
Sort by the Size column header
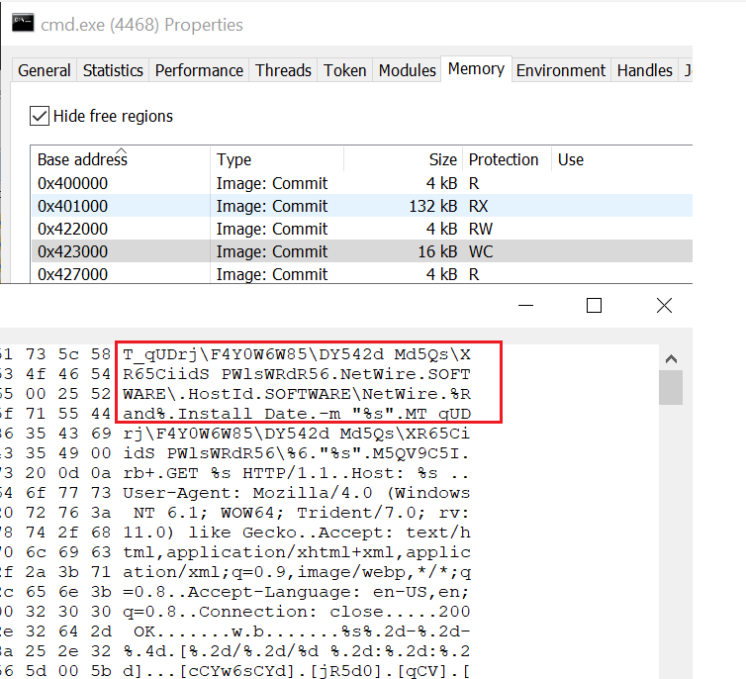(403, 159)
